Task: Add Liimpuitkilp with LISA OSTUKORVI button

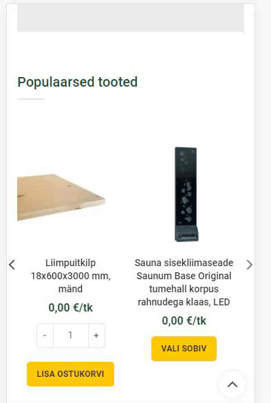Action: (70, 374)
